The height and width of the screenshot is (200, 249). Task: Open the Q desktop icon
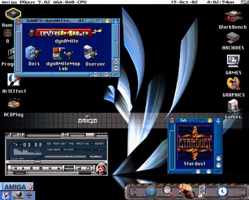7,33
